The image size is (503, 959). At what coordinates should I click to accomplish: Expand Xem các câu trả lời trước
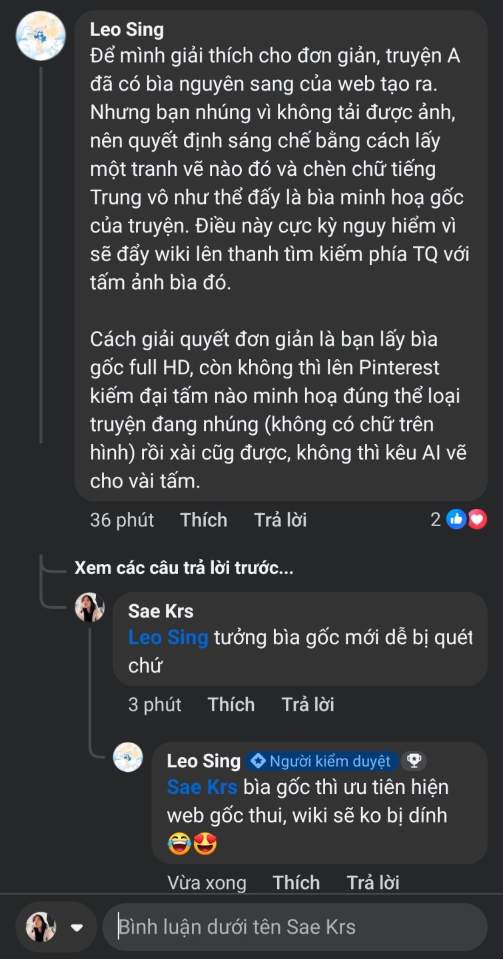pyautogui.click(x=184, y=568)
